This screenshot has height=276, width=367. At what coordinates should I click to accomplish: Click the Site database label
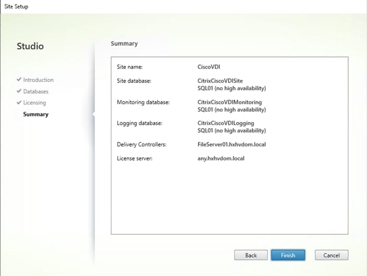(134, 81)
